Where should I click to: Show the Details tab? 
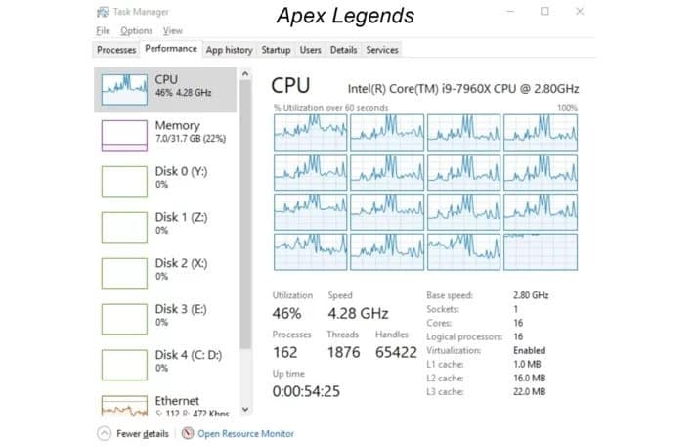343,50
